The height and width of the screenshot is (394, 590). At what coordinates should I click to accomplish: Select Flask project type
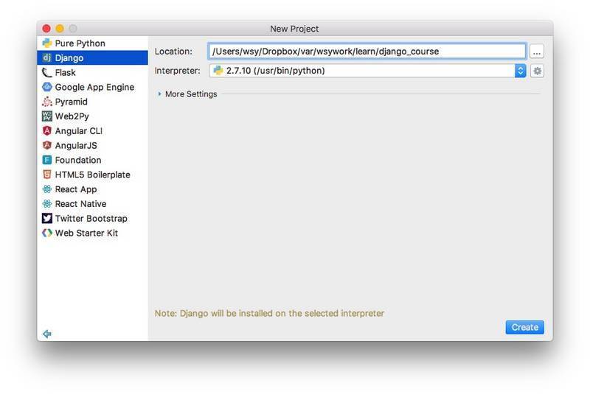93,72
